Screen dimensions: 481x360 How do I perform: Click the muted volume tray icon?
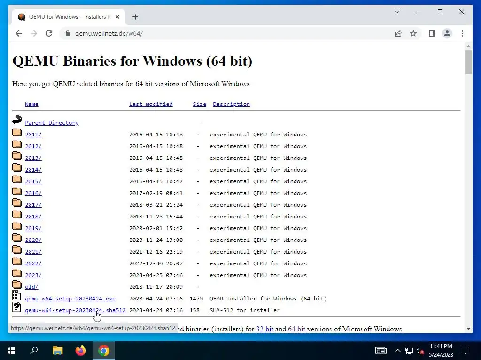pyautogui.click(x=420, y=351)
